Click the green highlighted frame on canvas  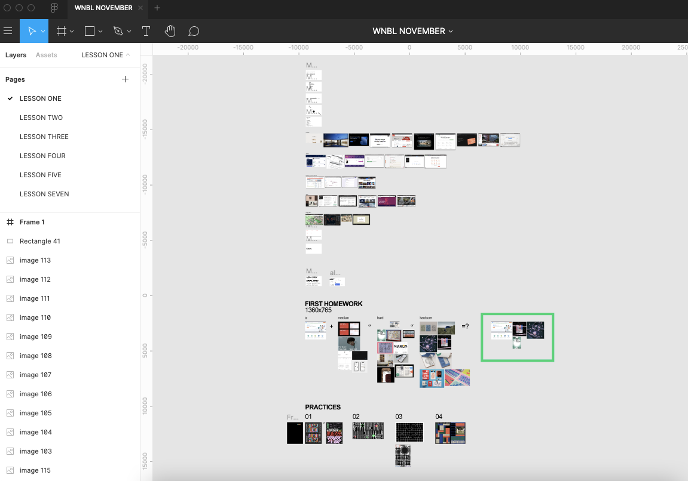click(517, 337)
